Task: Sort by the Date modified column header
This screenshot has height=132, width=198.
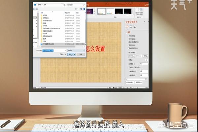Action: point(68,13)
